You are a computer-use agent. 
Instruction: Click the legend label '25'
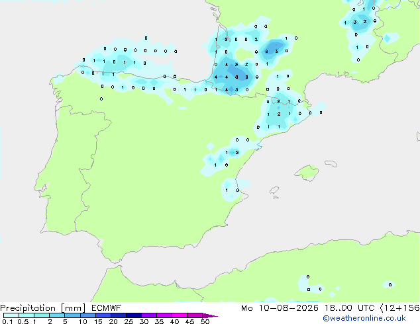129,321
